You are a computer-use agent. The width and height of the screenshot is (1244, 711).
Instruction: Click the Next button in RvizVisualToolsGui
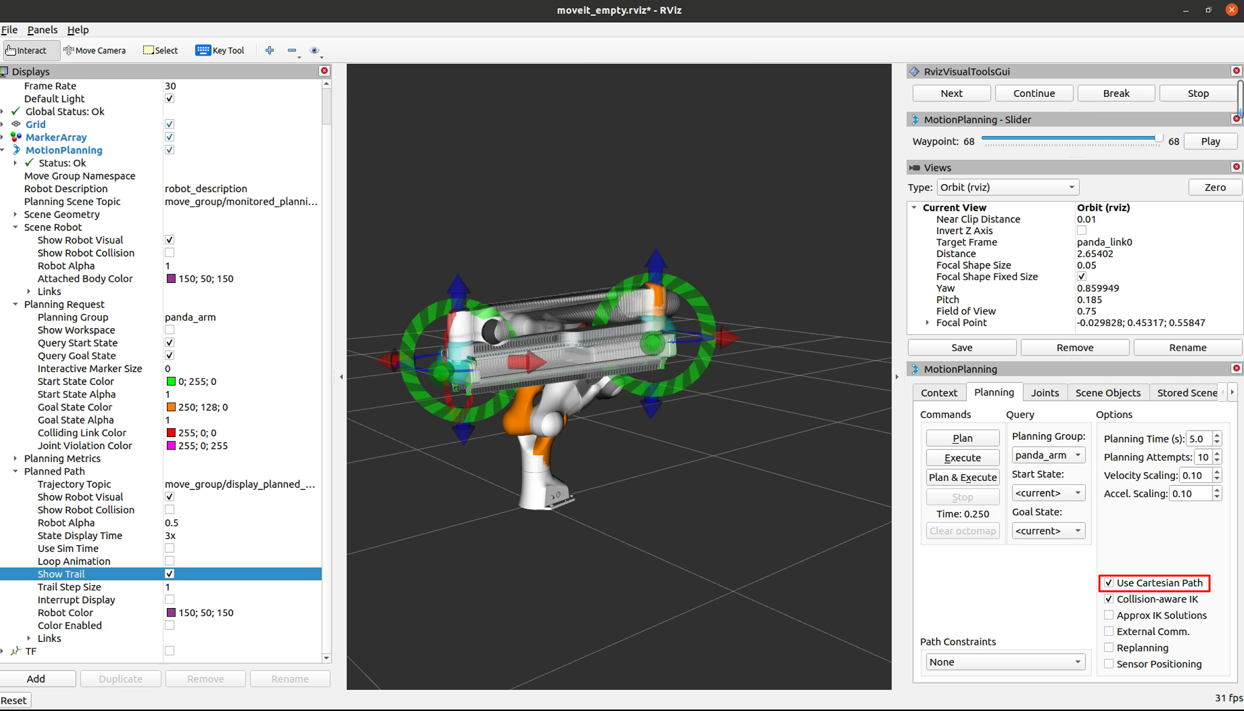951,93
